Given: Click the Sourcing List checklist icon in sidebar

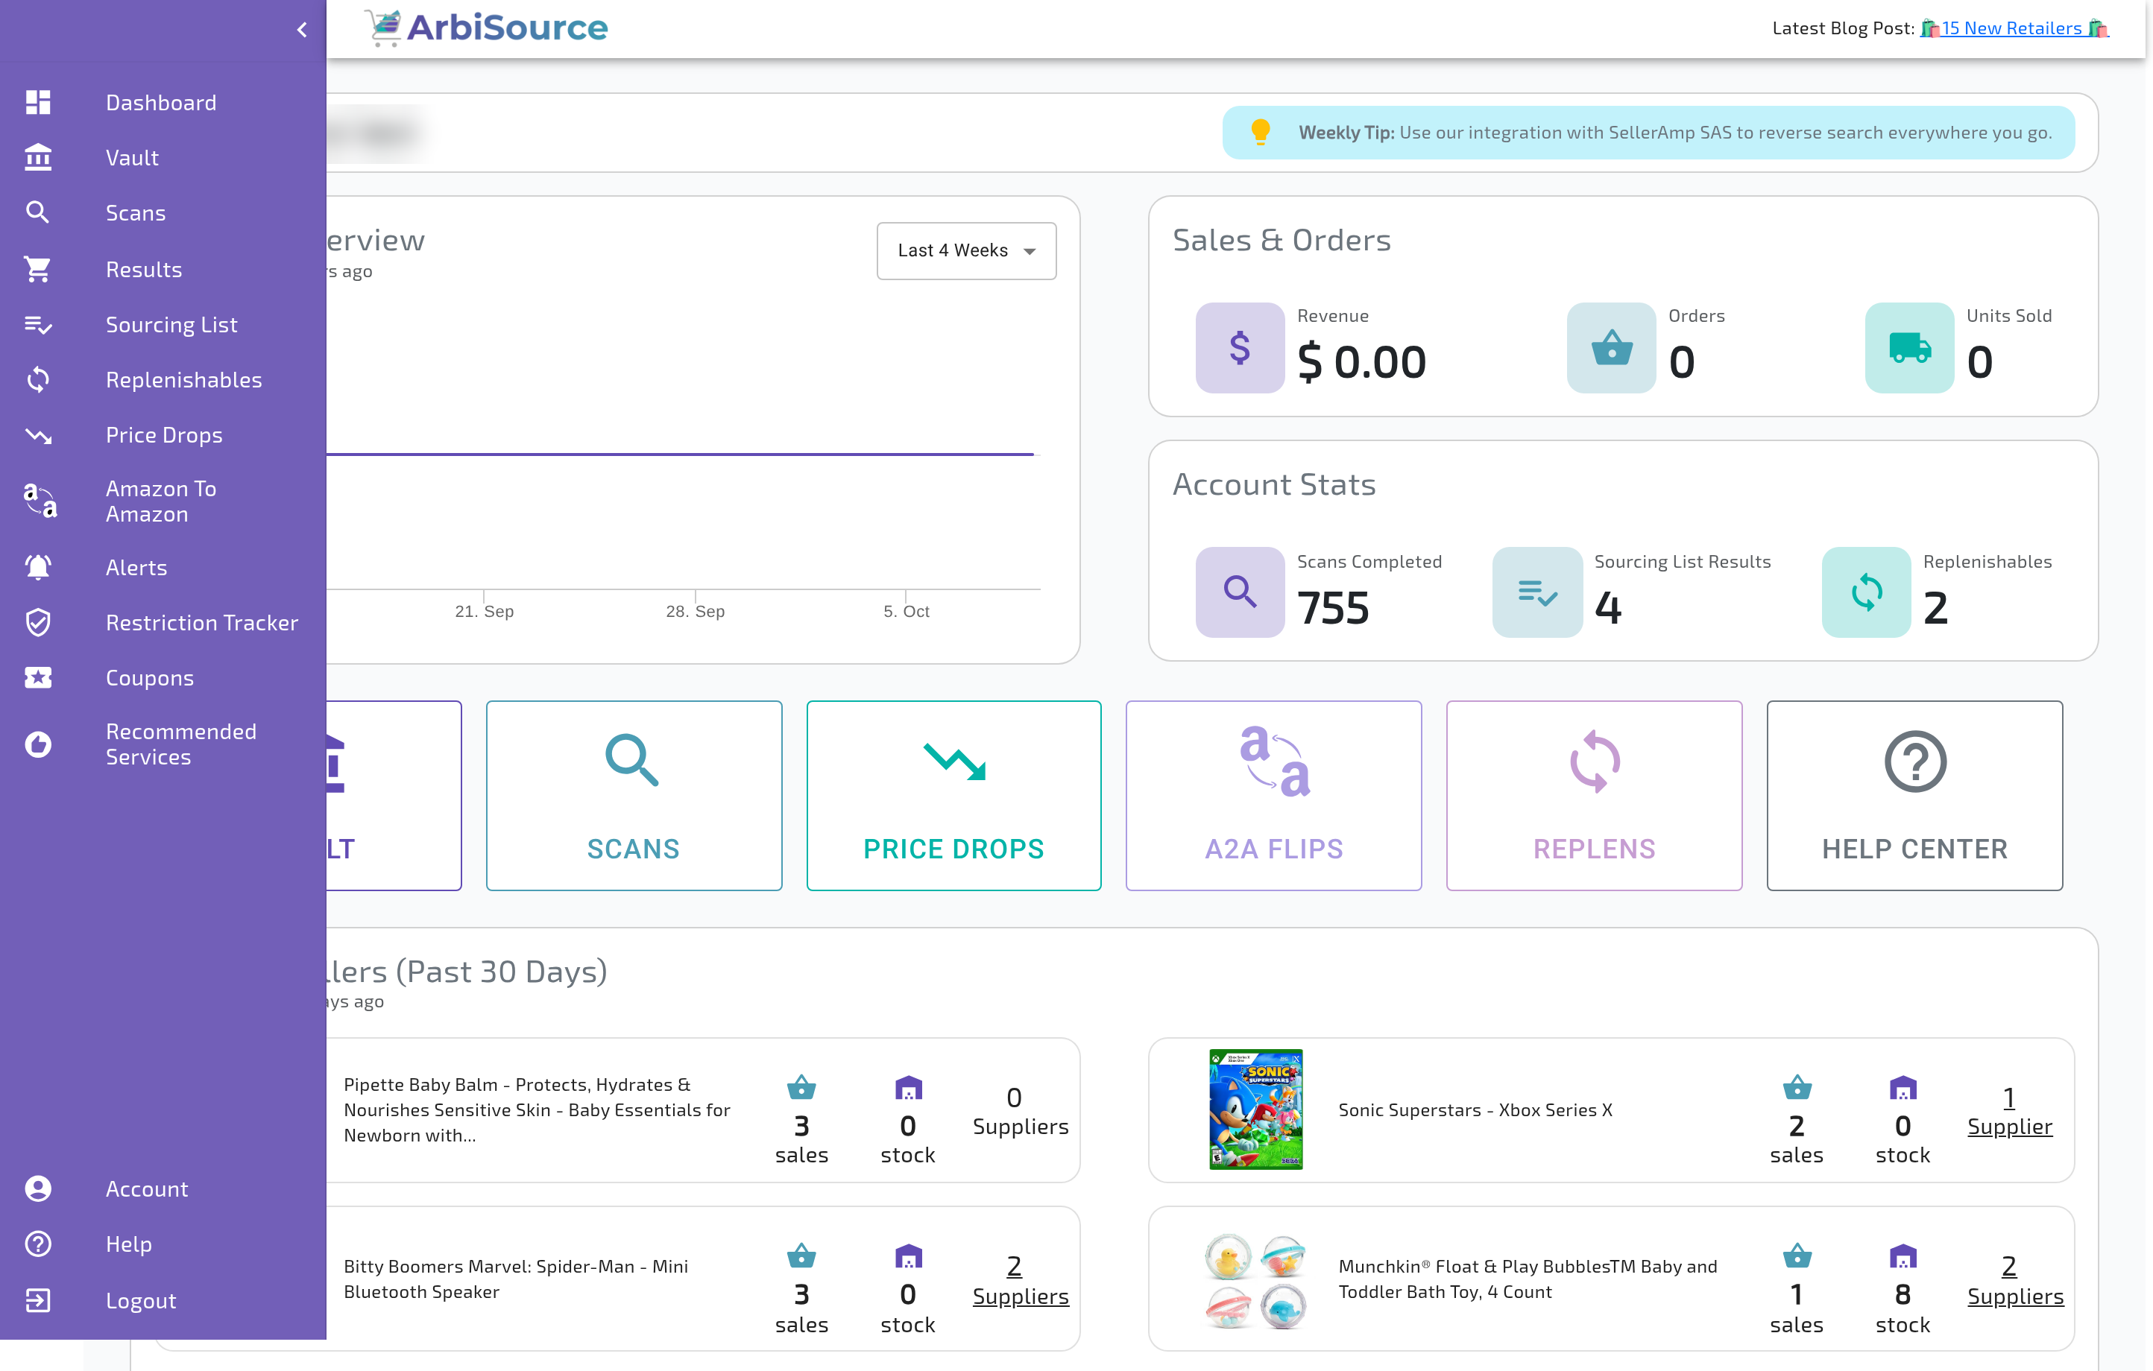Looking at the screenshot, I should coord(37,324).
